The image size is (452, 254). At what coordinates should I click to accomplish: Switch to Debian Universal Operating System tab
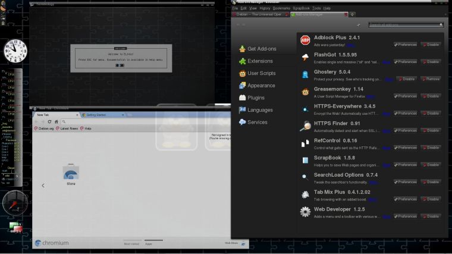[x=260, y=14]
